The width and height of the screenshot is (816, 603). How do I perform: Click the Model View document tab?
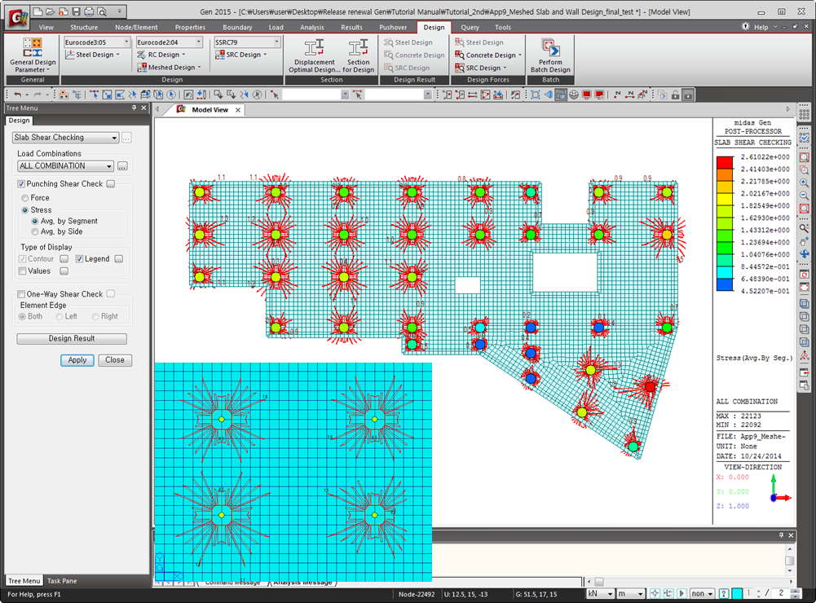click(210, 110)
